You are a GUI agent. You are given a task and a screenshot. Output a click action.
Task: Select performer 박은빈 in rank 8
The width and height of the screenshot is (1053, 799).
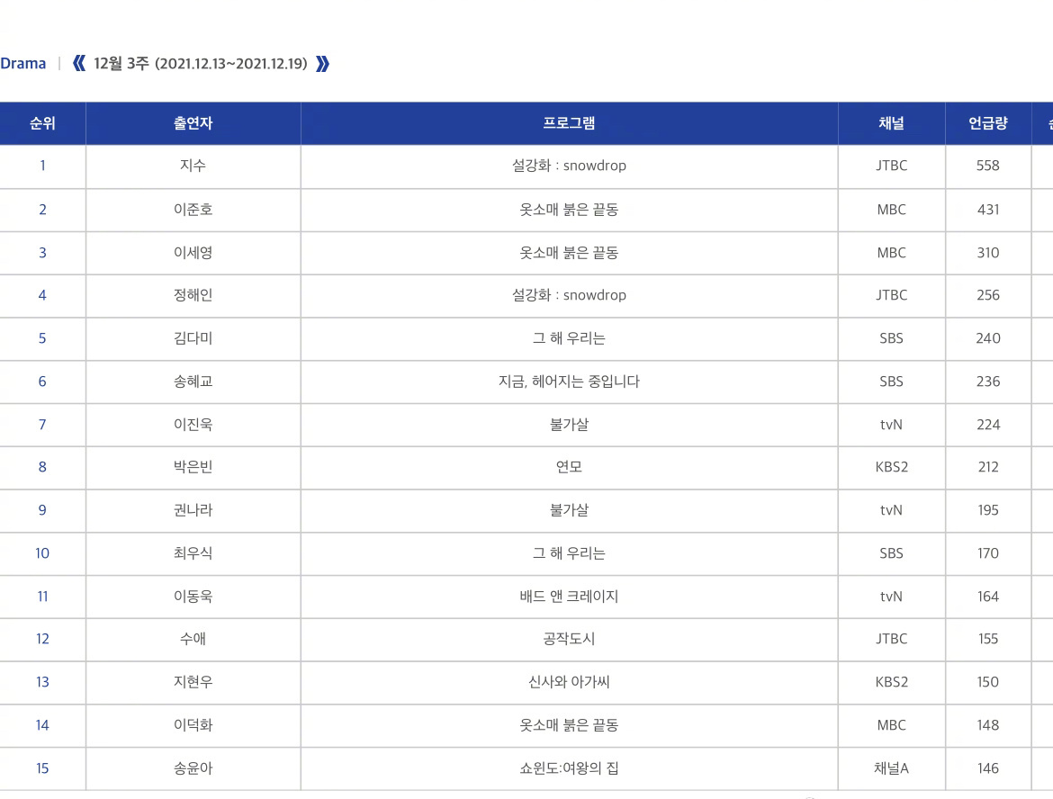(x=193, y=467)
